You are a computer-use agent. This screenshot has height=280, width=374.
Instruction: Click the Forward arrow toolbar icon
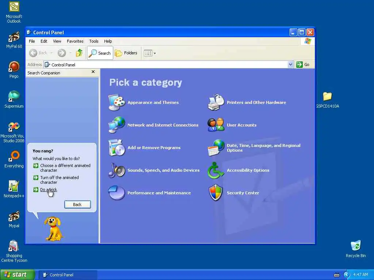pos(62,53)
